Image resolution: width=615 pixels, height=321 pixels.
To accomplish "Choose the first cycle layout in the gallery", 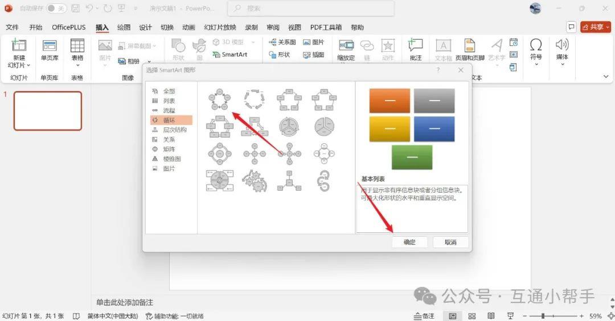I will coord(218,99).
